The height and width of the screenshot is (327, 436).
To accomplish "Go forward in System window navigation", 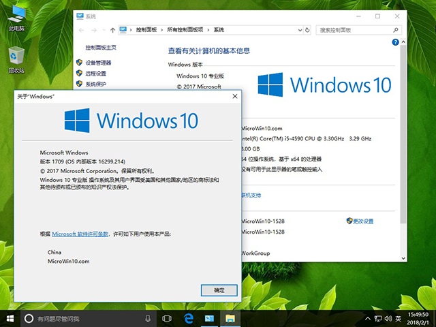I will 94,30.
